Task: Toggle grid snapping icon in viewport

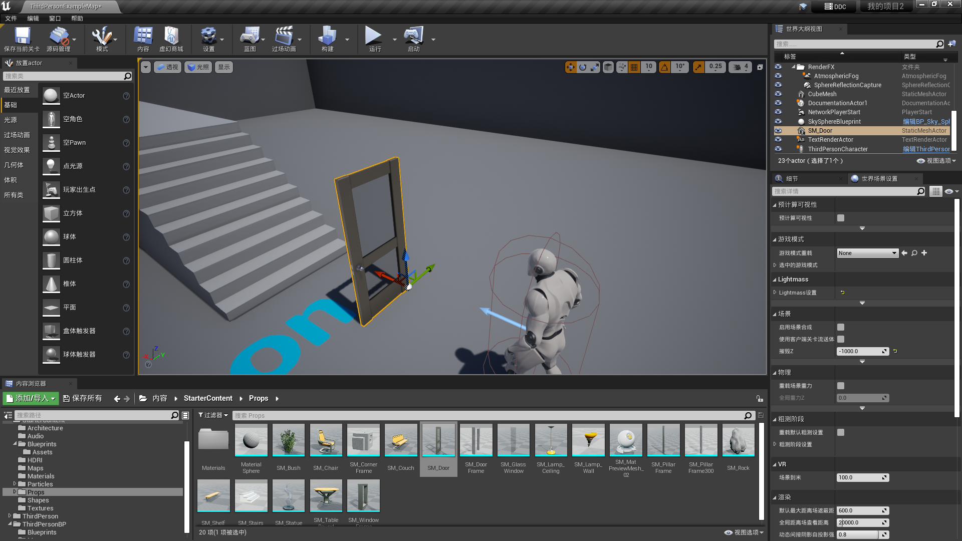Action: (634, 67)
